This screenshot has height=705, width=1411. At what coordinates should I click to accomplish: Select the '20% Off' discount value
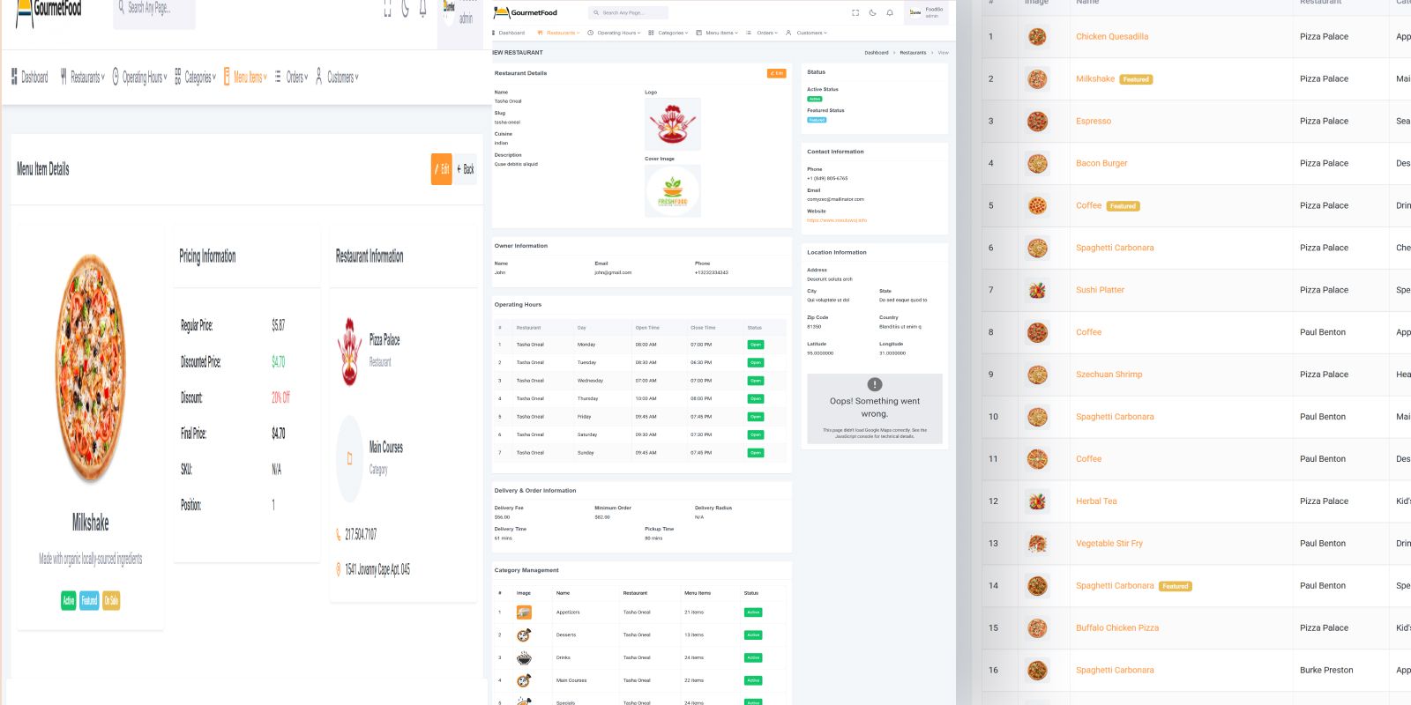pos(280,397)
